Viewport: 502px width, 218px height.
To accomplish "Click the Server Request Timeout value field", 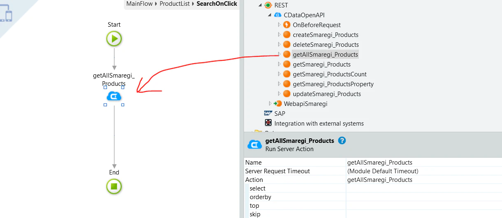I will (x=424, y=171).
